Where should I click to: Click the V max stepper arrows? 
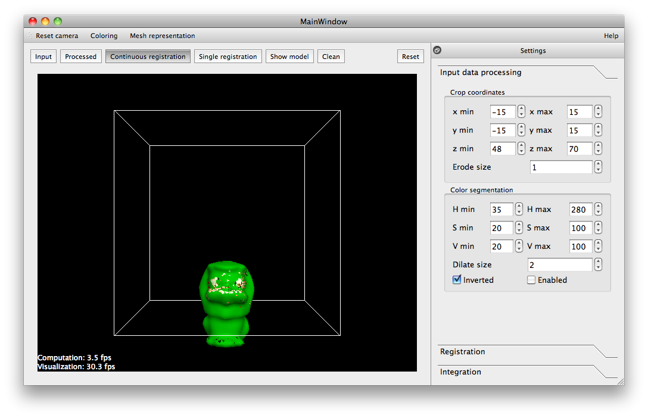point(598,246)
